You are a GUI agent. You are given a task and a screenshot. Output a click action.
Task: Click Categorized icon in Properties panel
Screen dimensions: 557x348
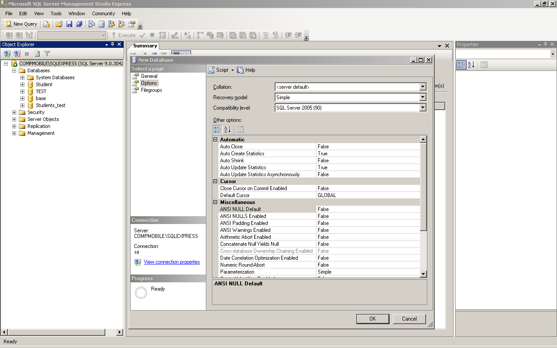point(461,65)
